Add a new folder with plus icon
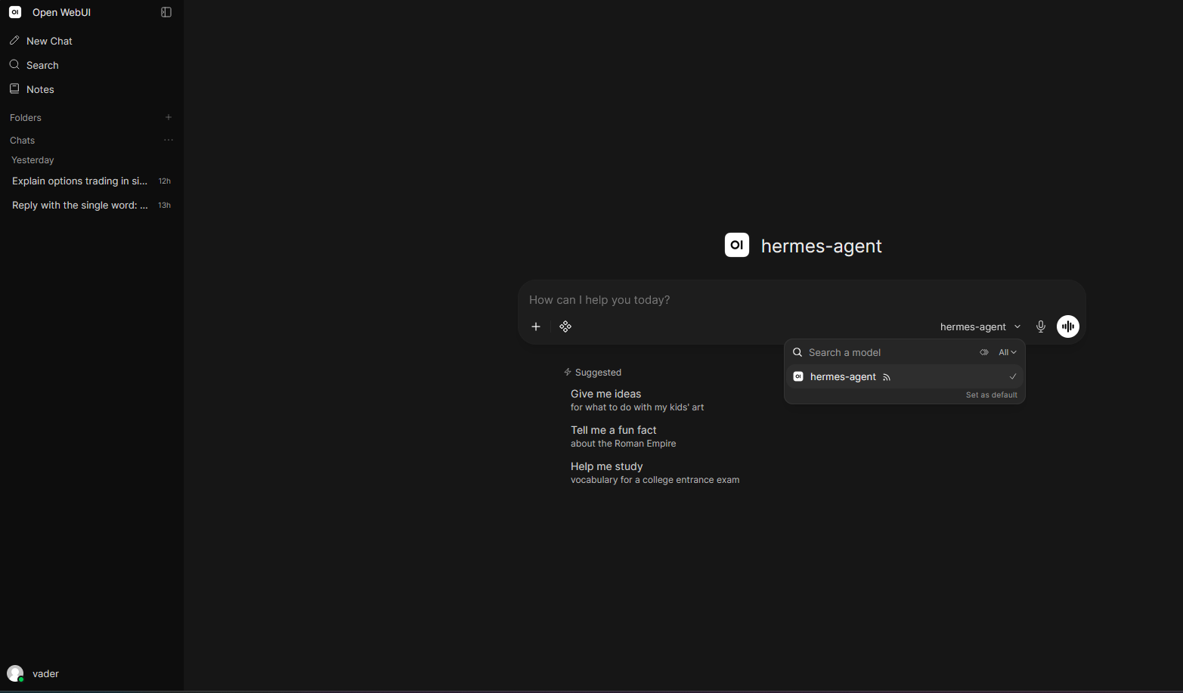 (x=169, y=117)
